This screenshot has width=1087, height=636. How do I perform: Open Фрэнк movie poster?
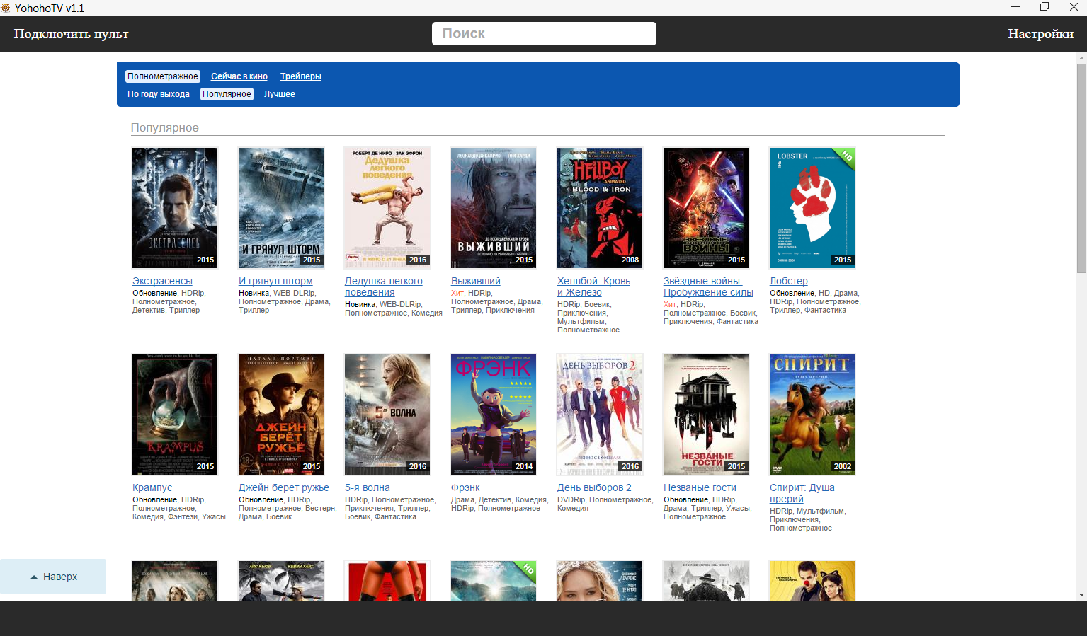(x=494, y=415)
